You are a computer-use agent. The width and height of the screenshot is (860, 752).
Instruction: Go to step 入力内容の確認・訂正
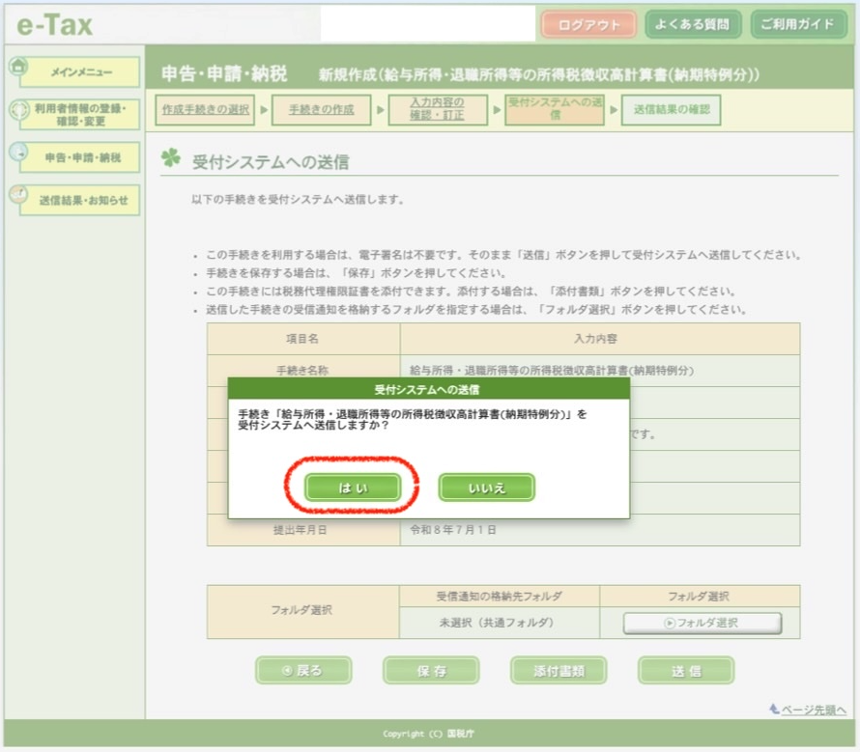(x=438, y=110)
